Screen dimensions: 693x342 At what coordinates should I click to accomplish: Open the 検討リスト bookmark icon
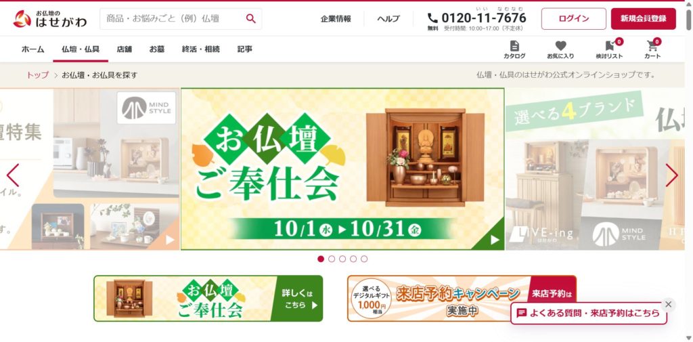(x=609, y=49)
